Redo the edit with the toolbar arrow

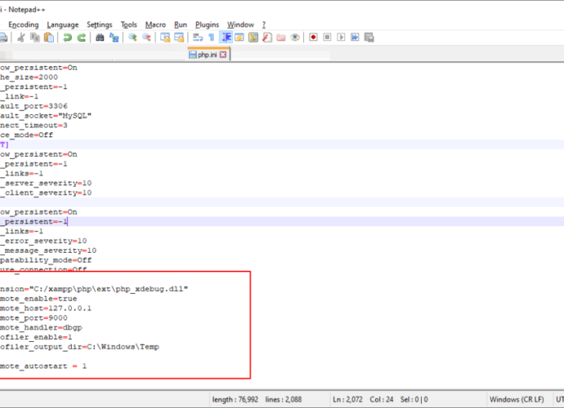tap(82, 38)
